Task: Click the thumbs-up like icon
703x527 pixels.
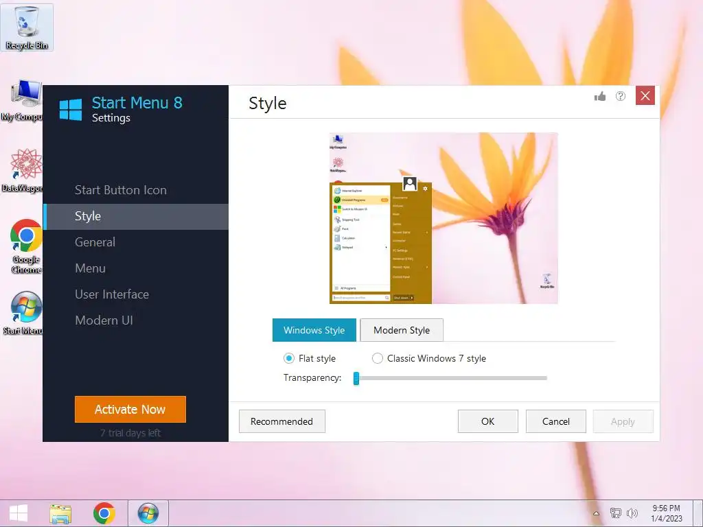Action: coord(600,96)
